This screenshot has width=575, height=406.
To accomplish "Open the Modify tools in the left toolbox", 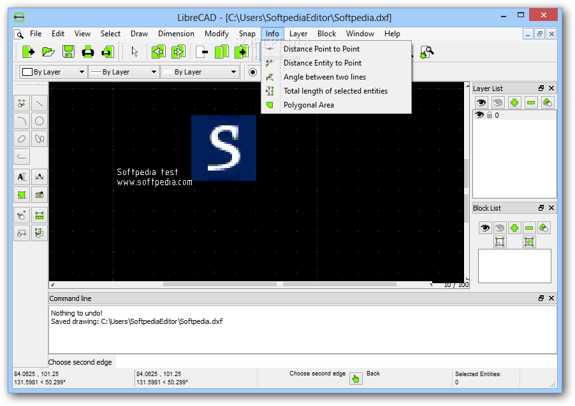I will (22, 215).
